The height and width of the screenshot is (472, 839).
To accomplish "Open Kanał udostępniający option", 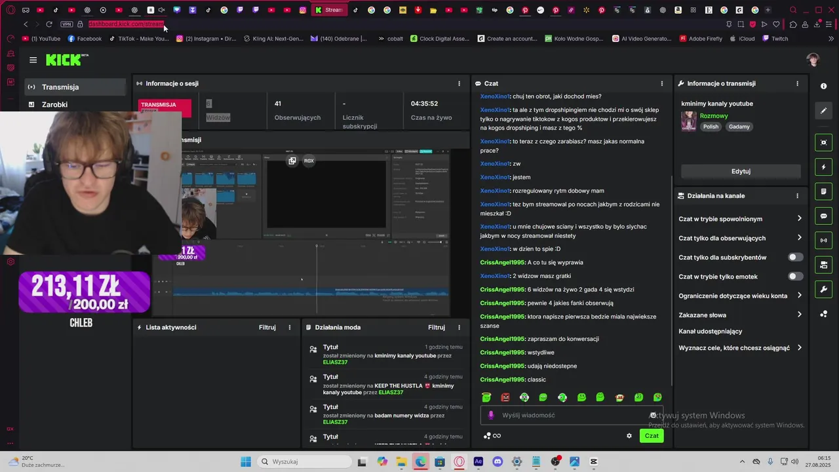I will (x=711, y=332).
